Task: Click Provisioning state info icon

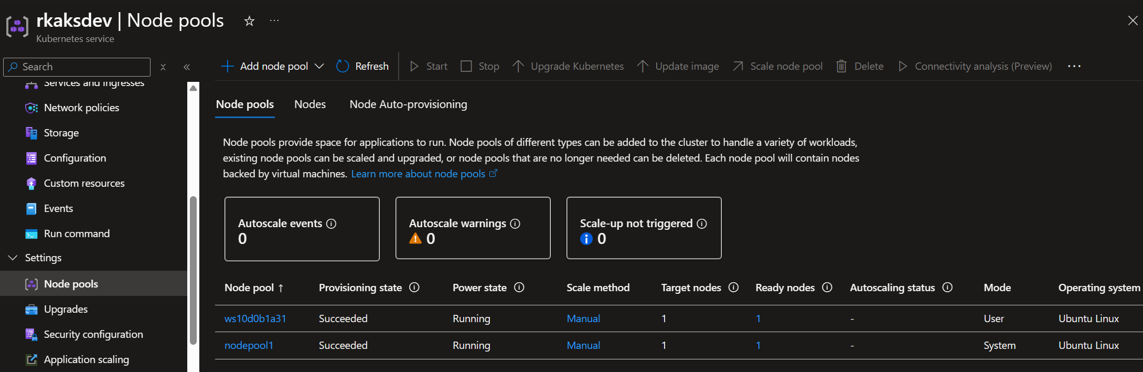Action: (414, 288)
